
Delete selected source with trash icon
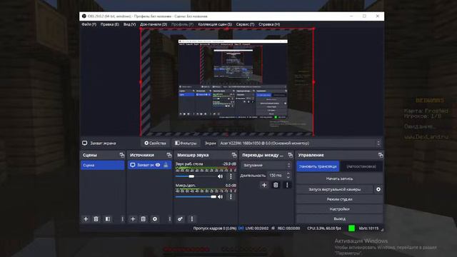pyautogui.click(x=144, y=219)
